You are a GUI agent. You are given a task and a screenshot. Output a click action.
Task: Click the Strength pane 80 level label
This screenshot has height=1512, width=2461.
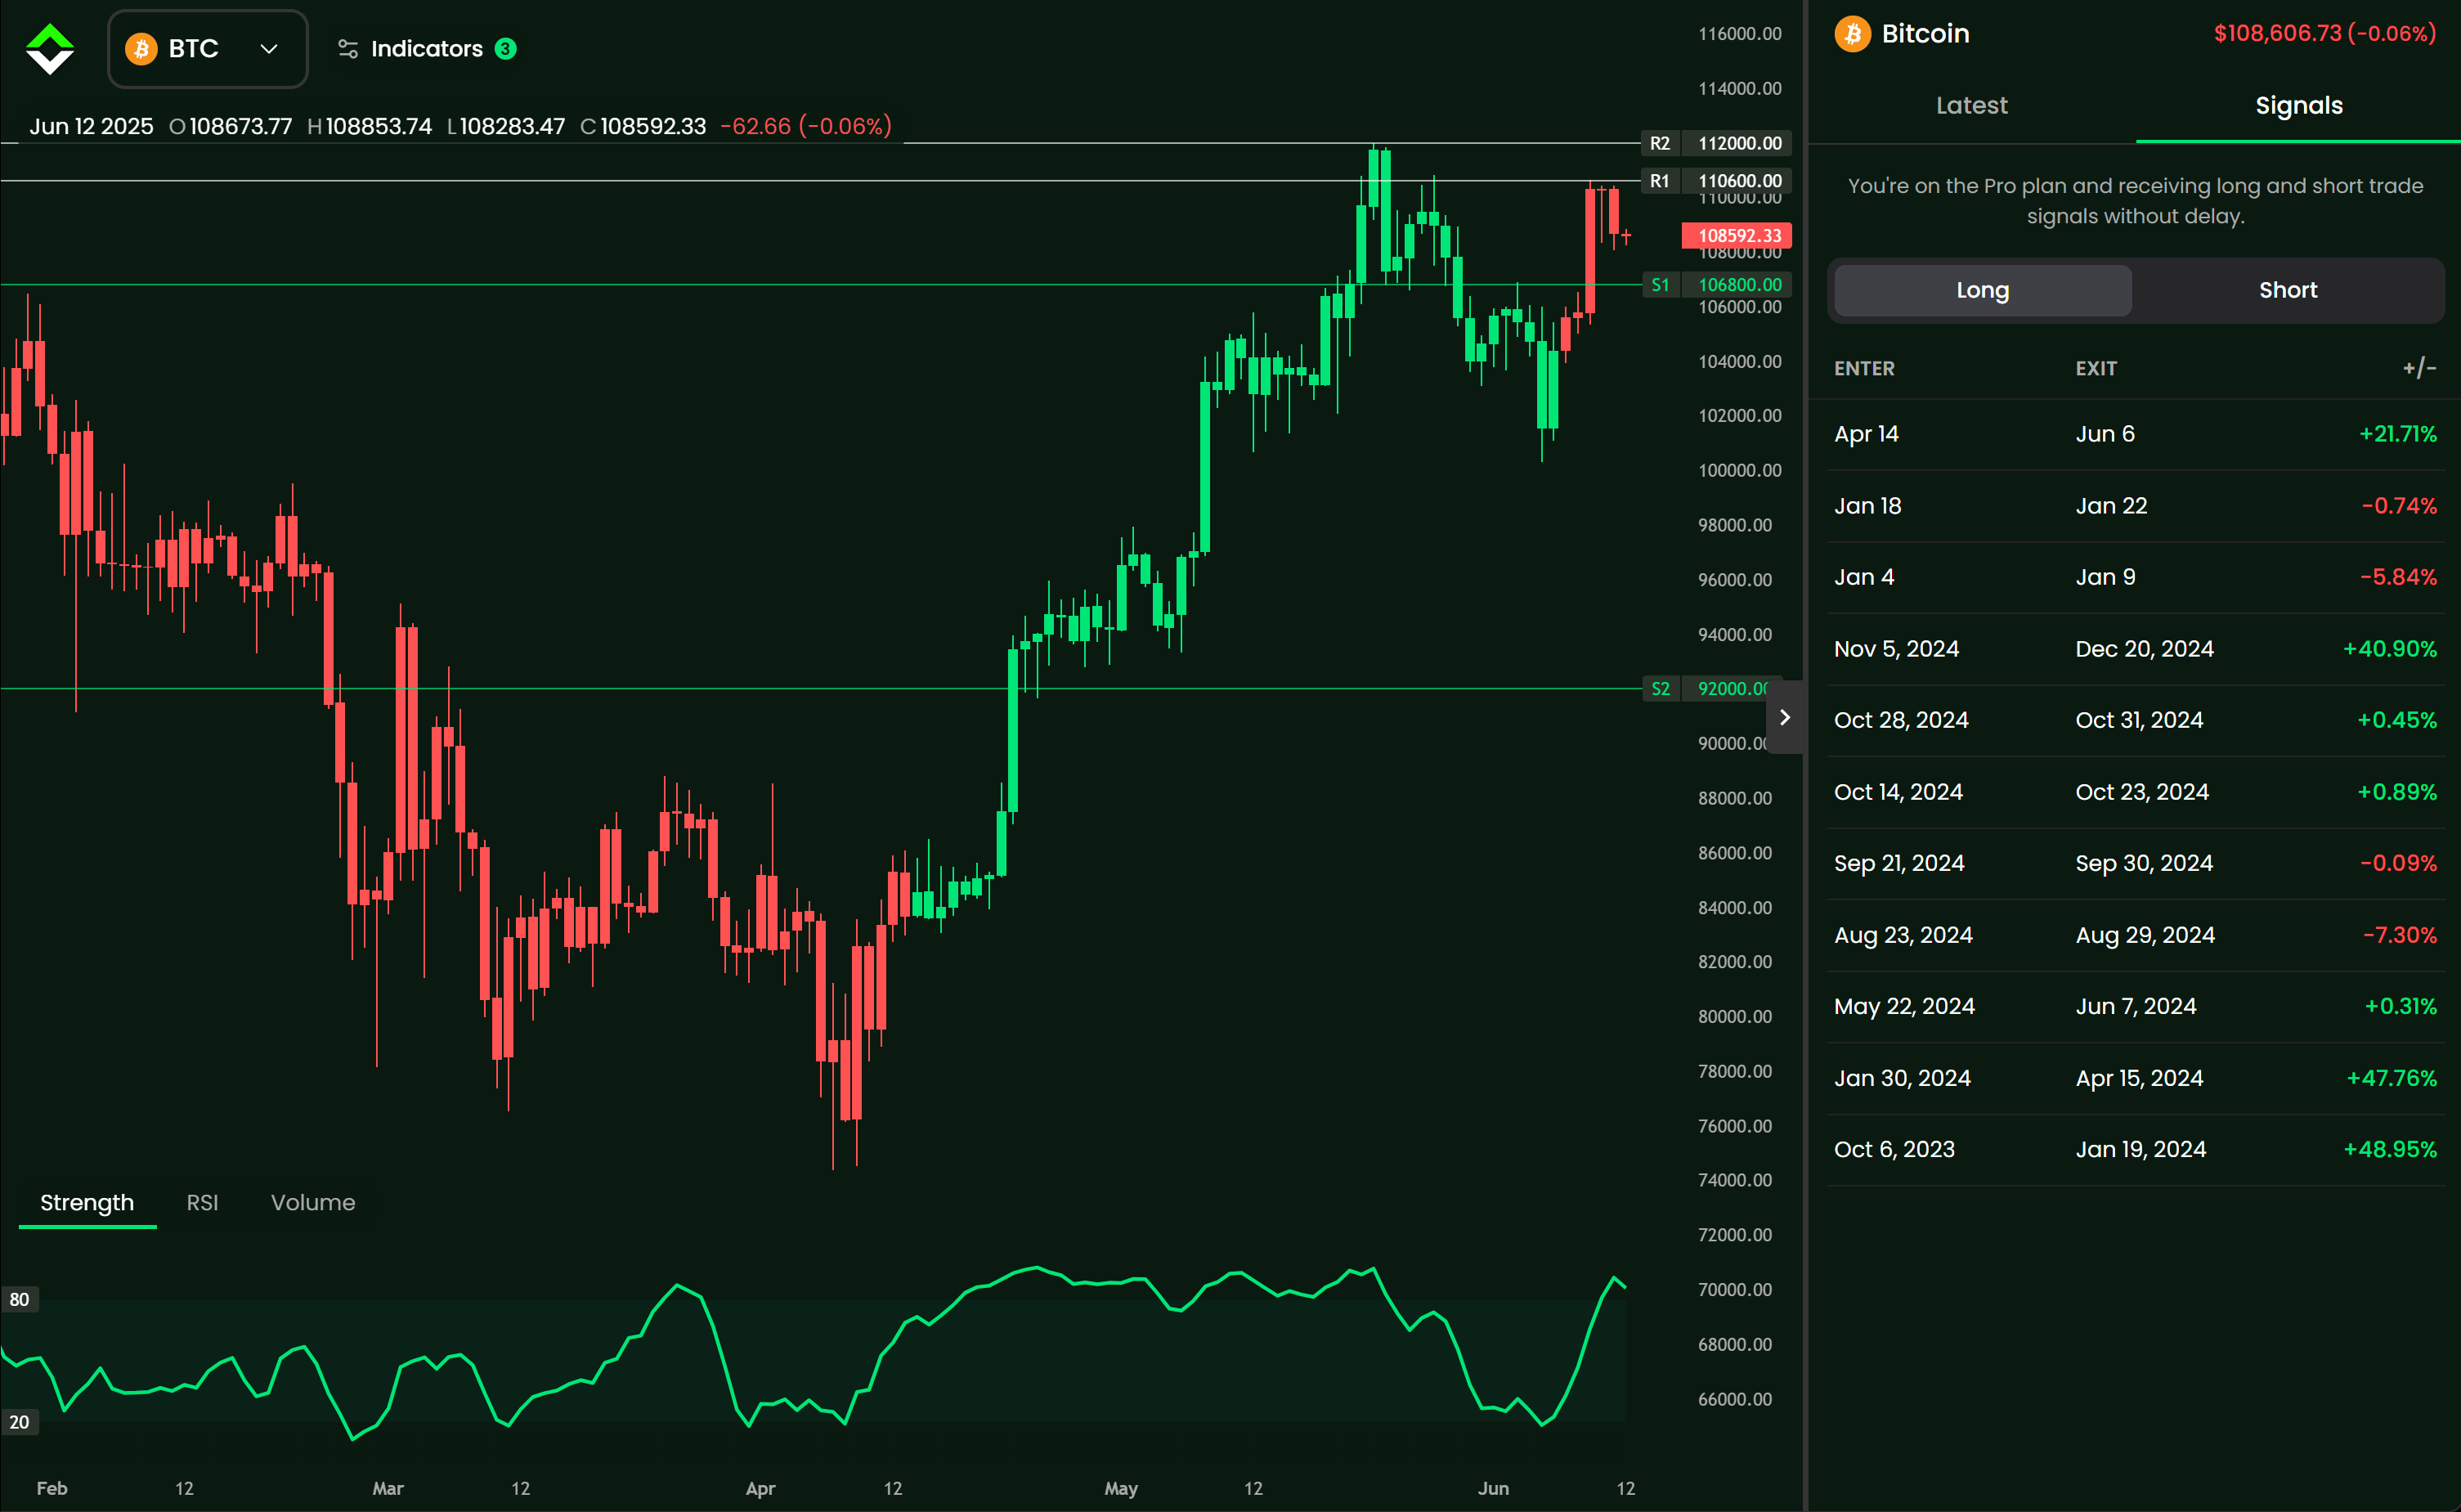20,1299
